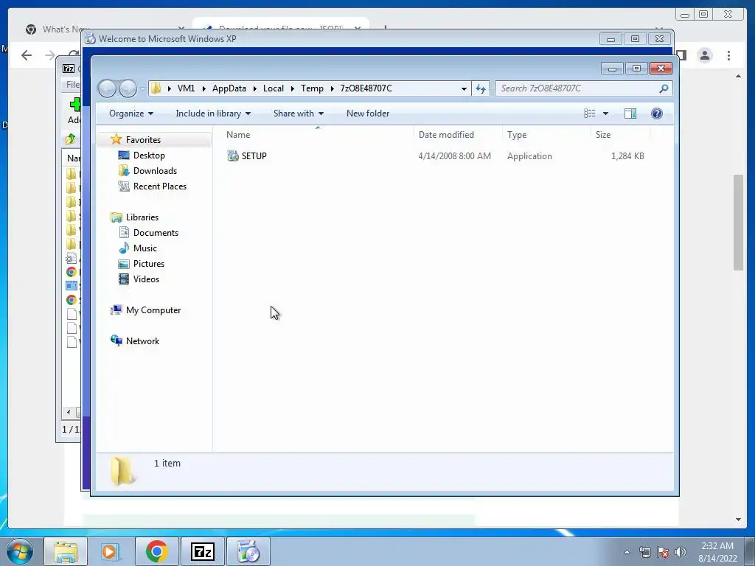The image size is (755, 566).
Task: Click the Recent Places icon
Action: coord(124,186)
